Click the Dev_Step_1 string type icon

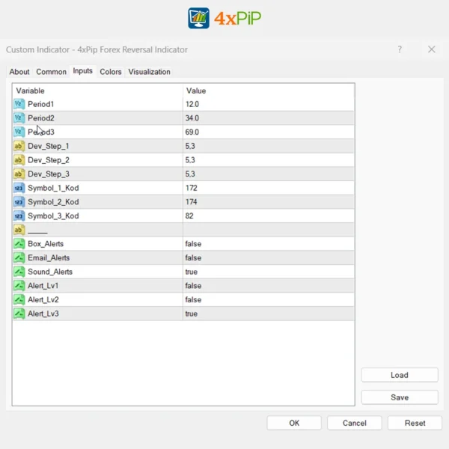(x=19, y=146)
